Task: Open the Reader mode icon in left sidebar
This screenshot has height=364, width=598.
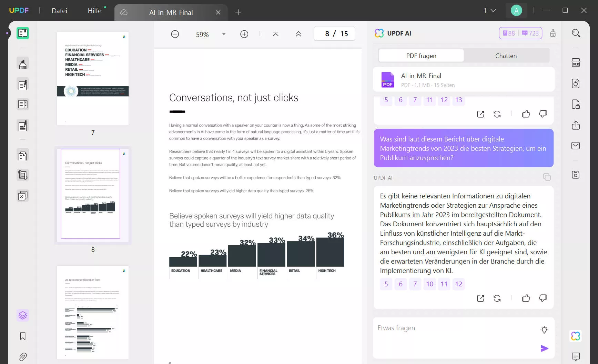Action: coord(23,33)
